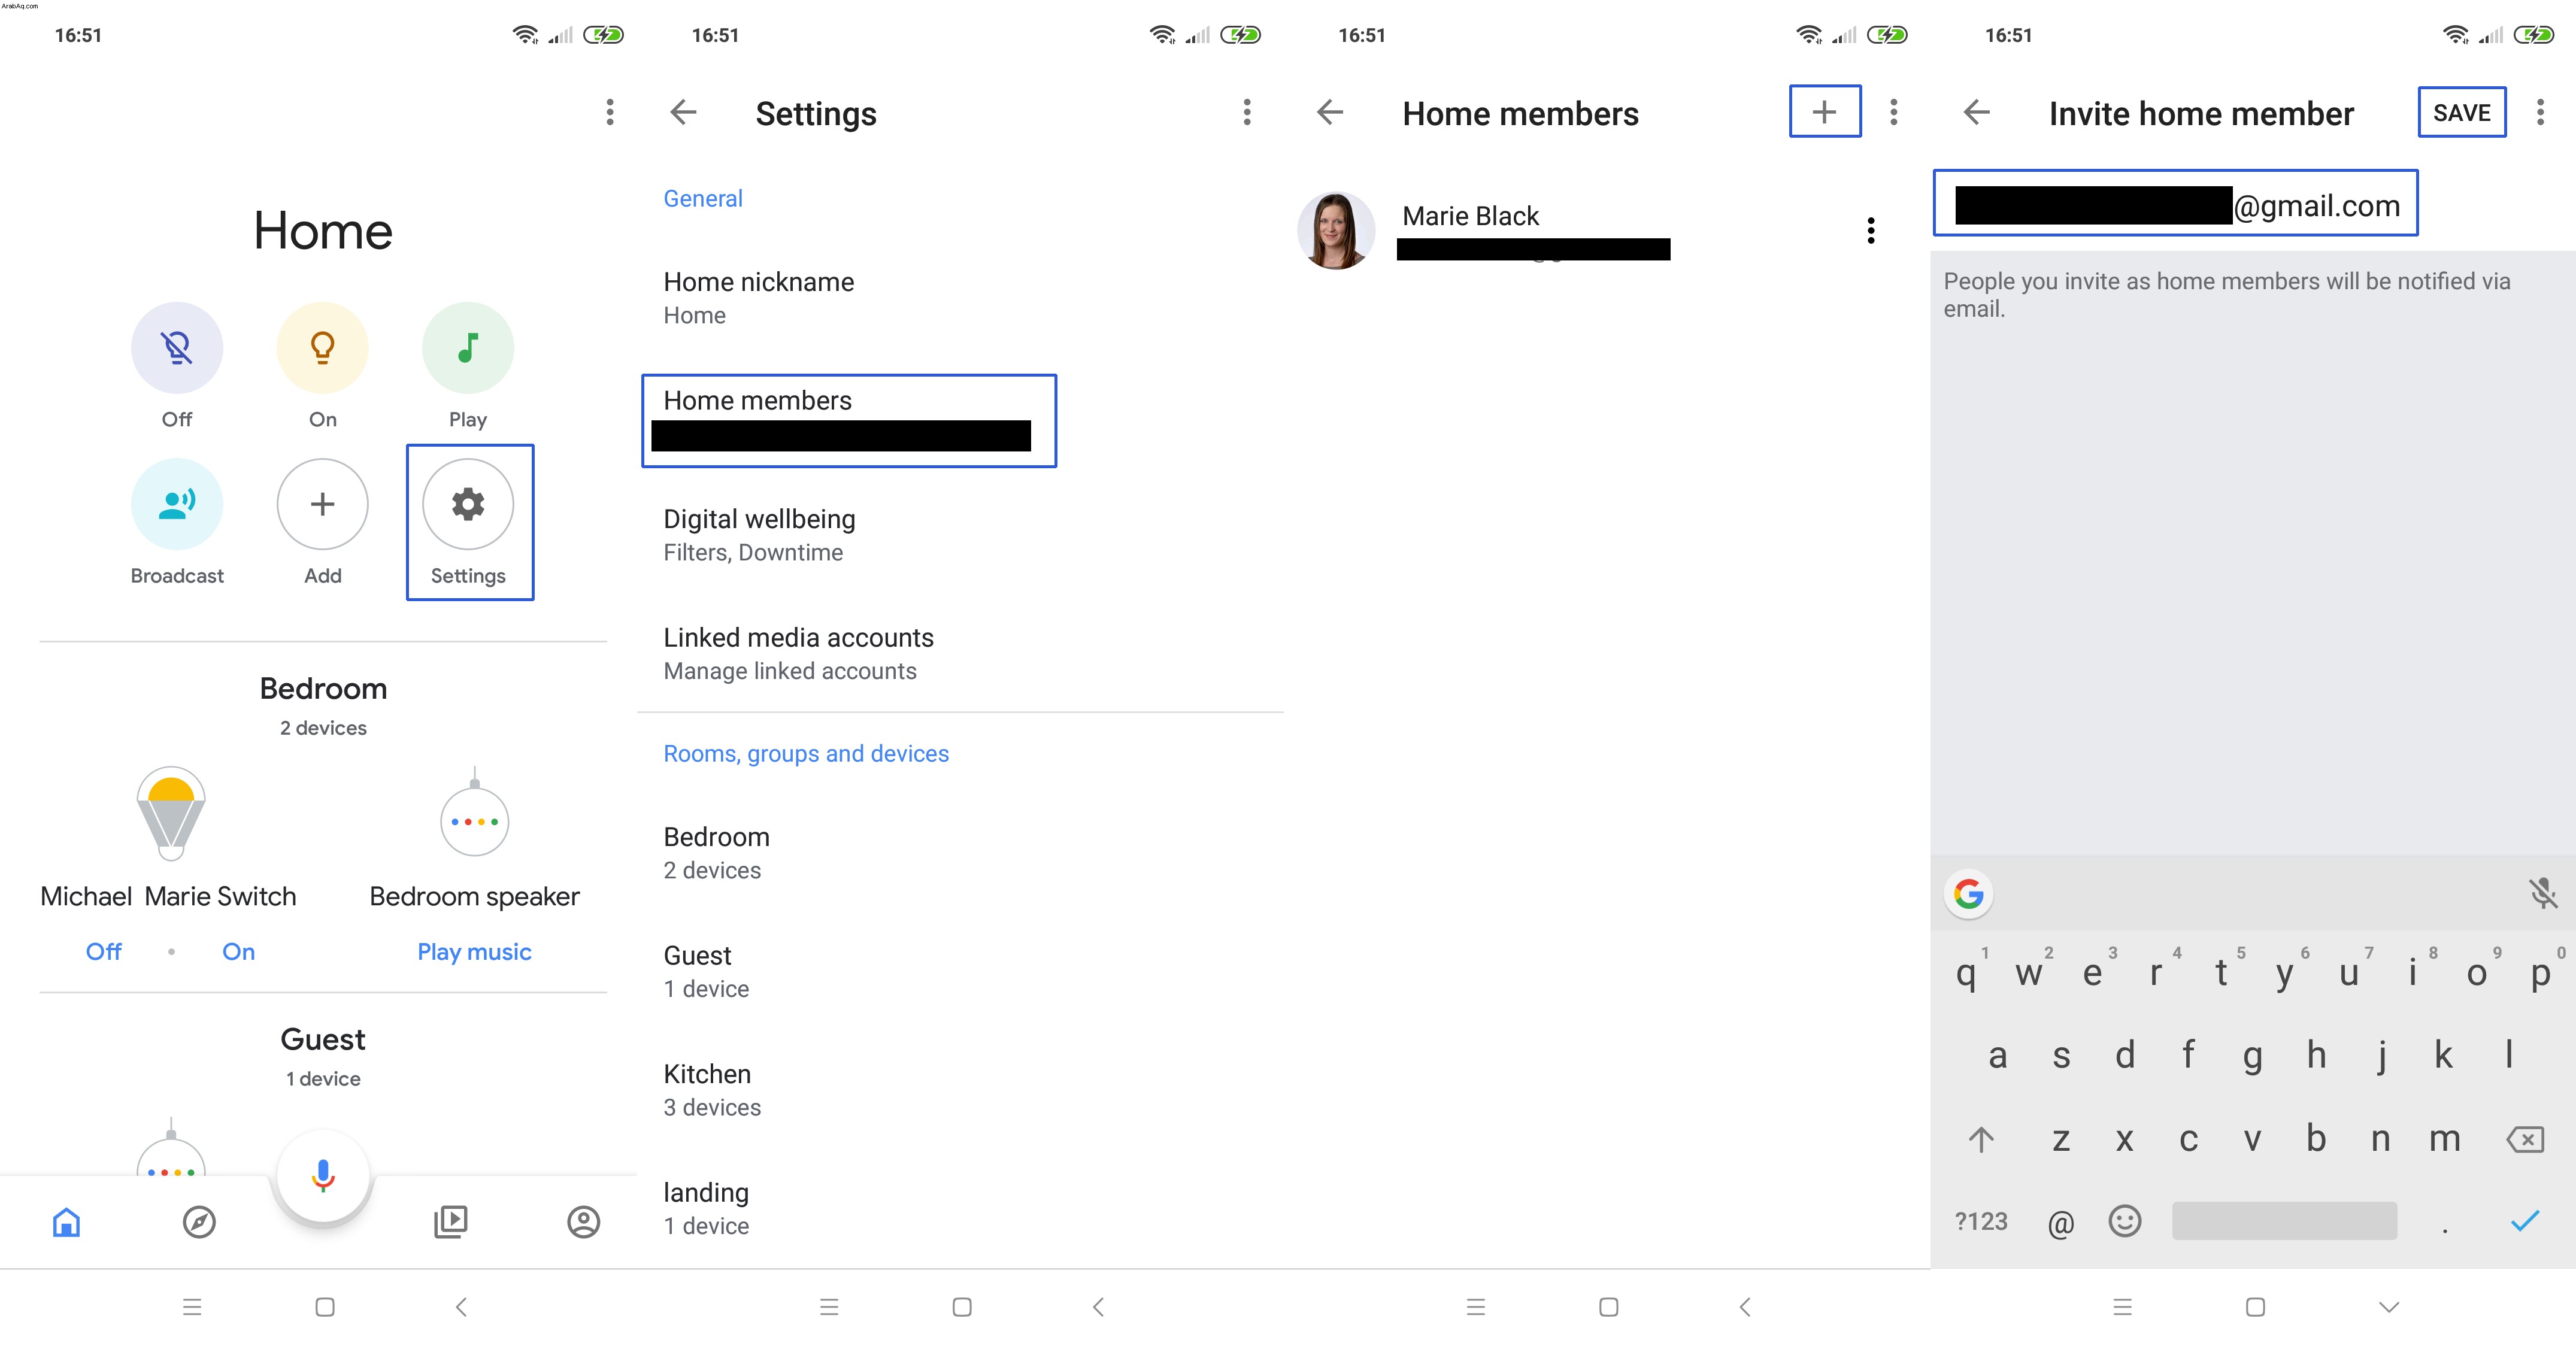Open the Home nickname setting
The image size is (2576, 1346).
click(960, 298)
